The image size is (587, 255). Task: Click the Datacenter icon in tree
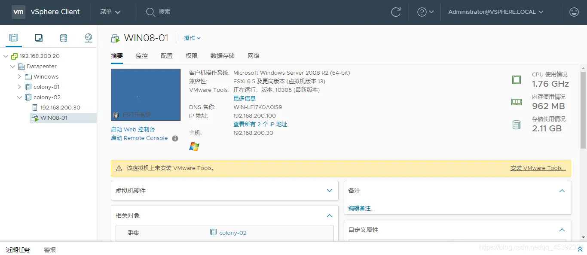click(x=21, y=67)
